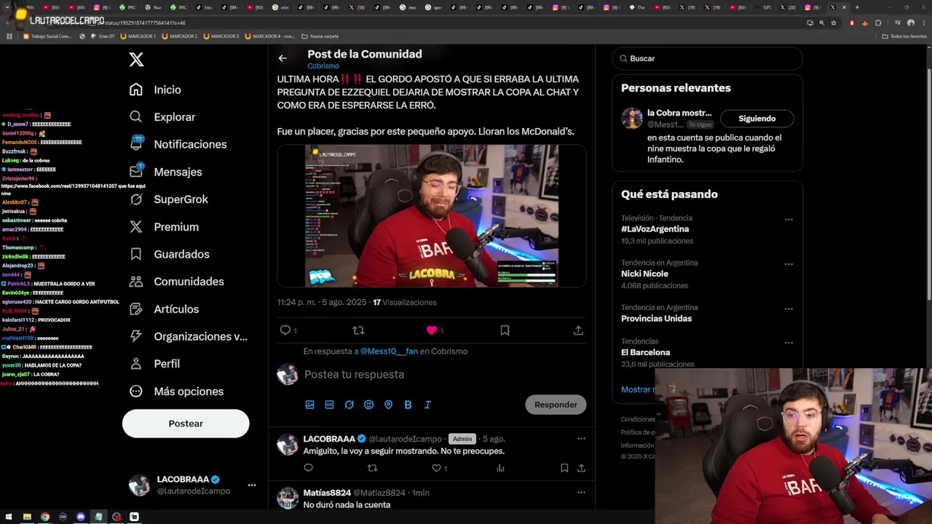Open Perfil in the sidebar
This screenshot has width=932, height=524.
tap(154, 364)
